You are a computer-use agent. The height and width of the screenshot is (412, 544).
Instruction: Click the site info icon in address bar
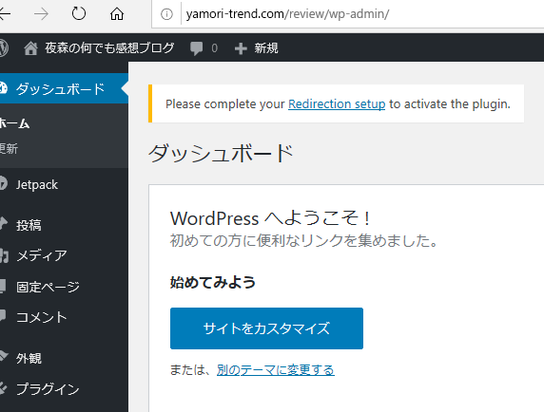coord(166,14)
